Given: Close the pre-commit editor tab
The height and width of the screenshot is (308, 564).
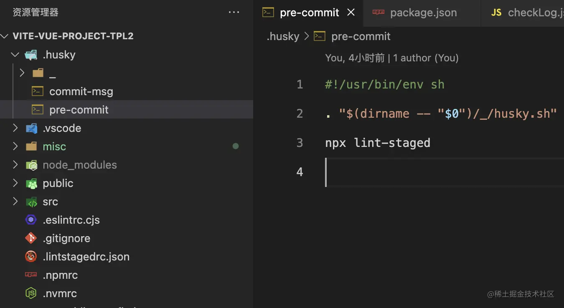Looking at the screenshot, I should tap(351, 13).
